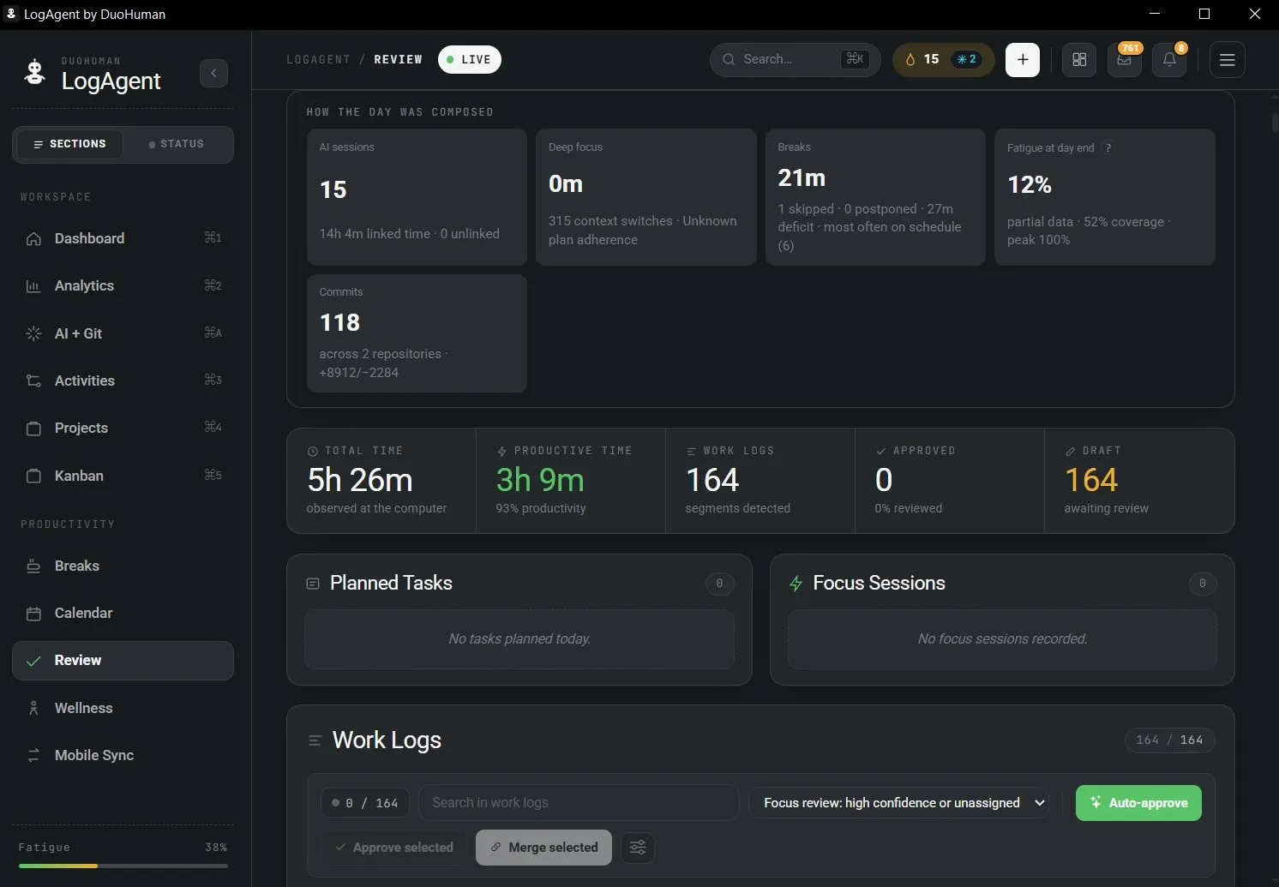Open Dashboard from the sidebar
This screenshot has width=1279, height=887.
pos(123,238)
